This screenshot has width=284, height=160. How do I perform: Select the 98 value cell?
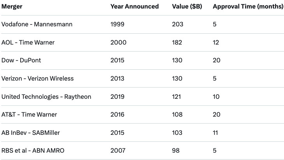175,151
